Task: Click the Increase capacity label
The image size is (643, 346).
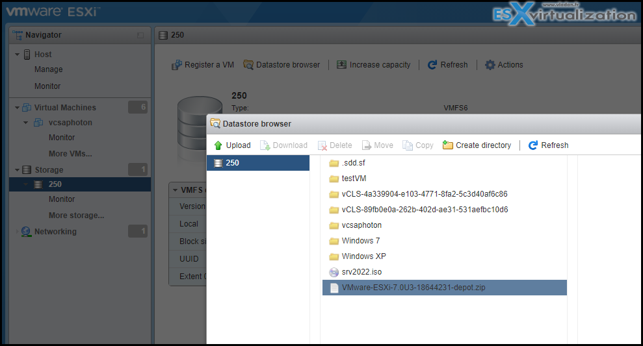Action: pyautogui.click(x=380, y=65)
